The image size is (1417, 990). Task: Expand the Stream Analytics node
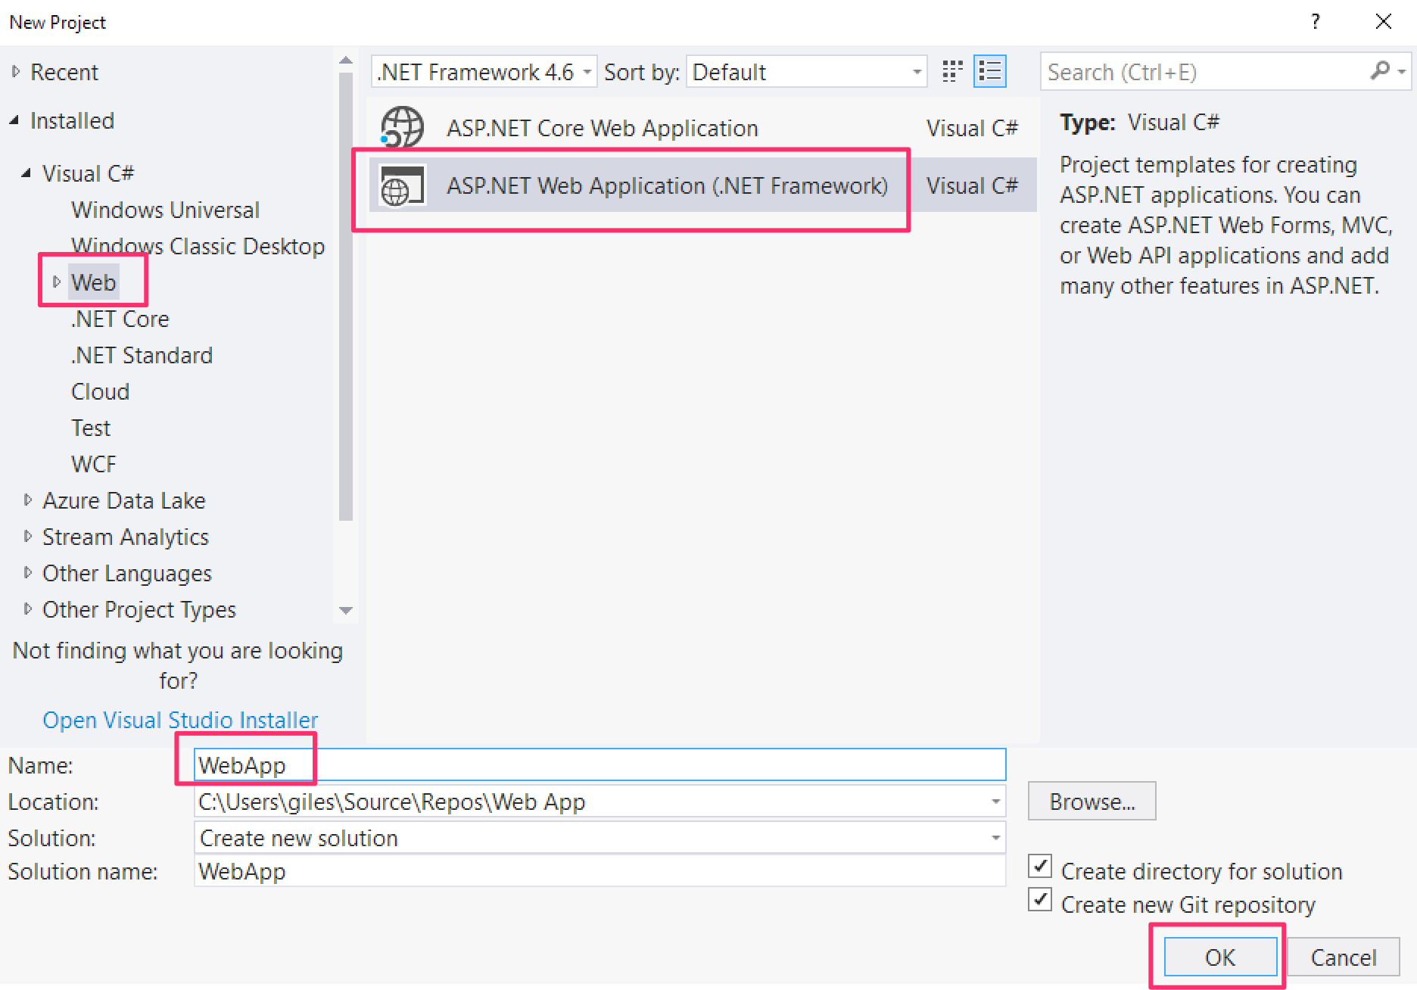click(28, 536)
